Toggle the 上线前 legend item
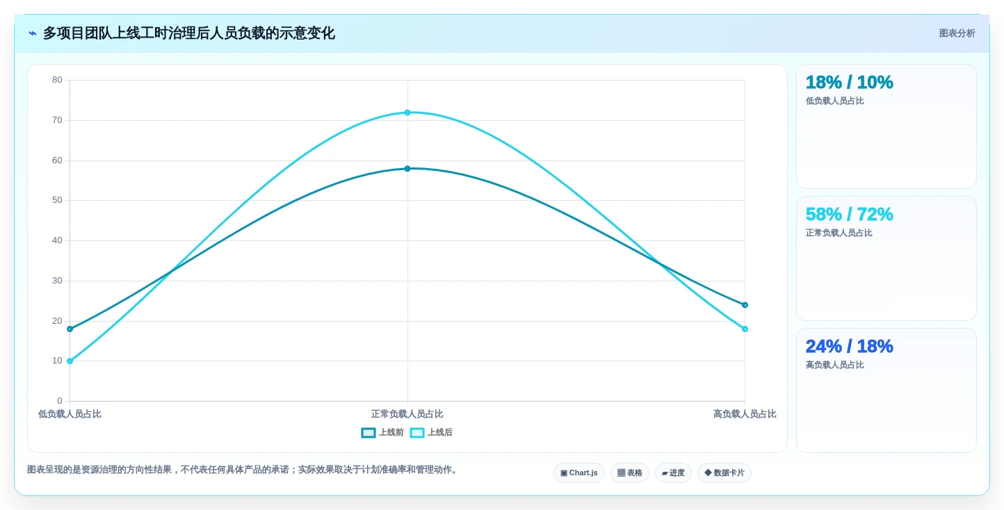This screenshot has width=1004, height=510. [382, 432]
